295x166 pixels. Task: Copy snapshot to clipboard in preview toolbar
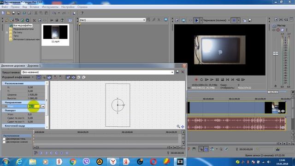pos(244,20)
